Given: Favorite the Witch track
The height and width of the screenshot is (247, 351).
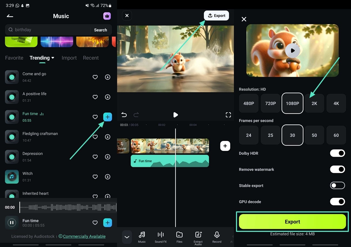Looking at the screenshot, I should click(95, 177).
